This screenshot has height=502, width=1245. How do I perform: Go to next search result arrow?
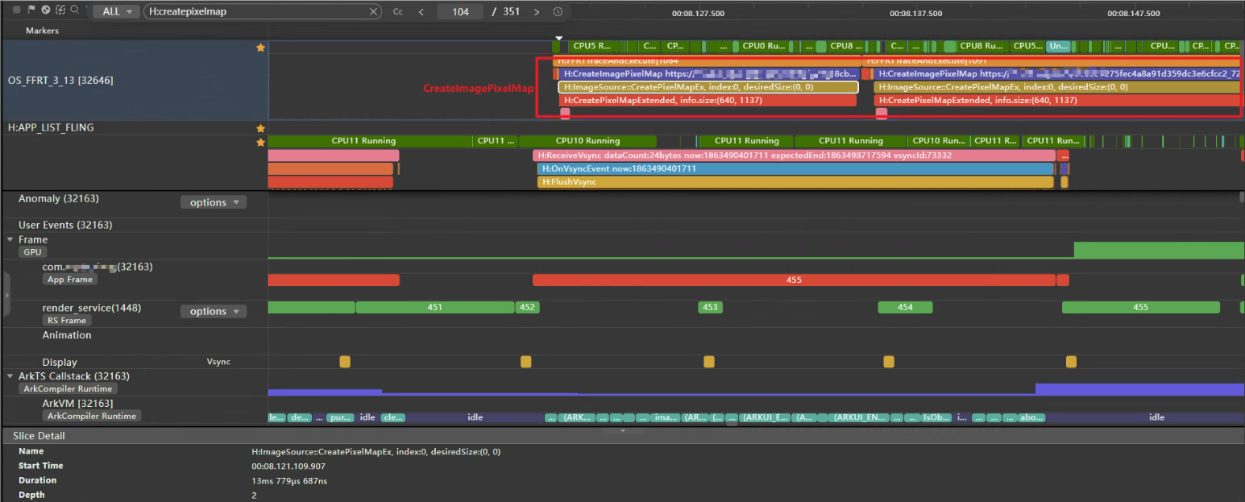[537, 12]
